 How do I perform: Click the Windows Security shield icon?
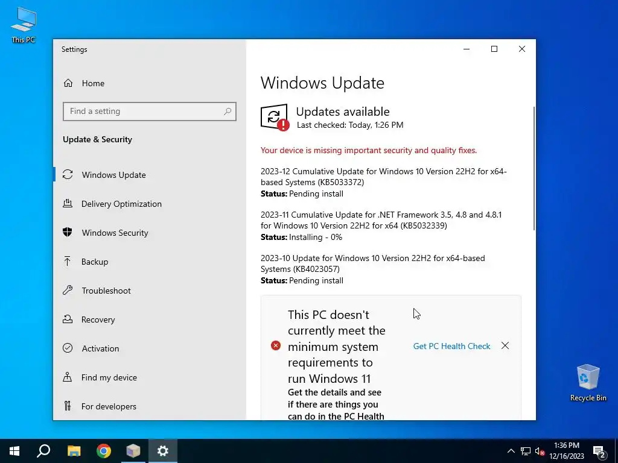68,232
